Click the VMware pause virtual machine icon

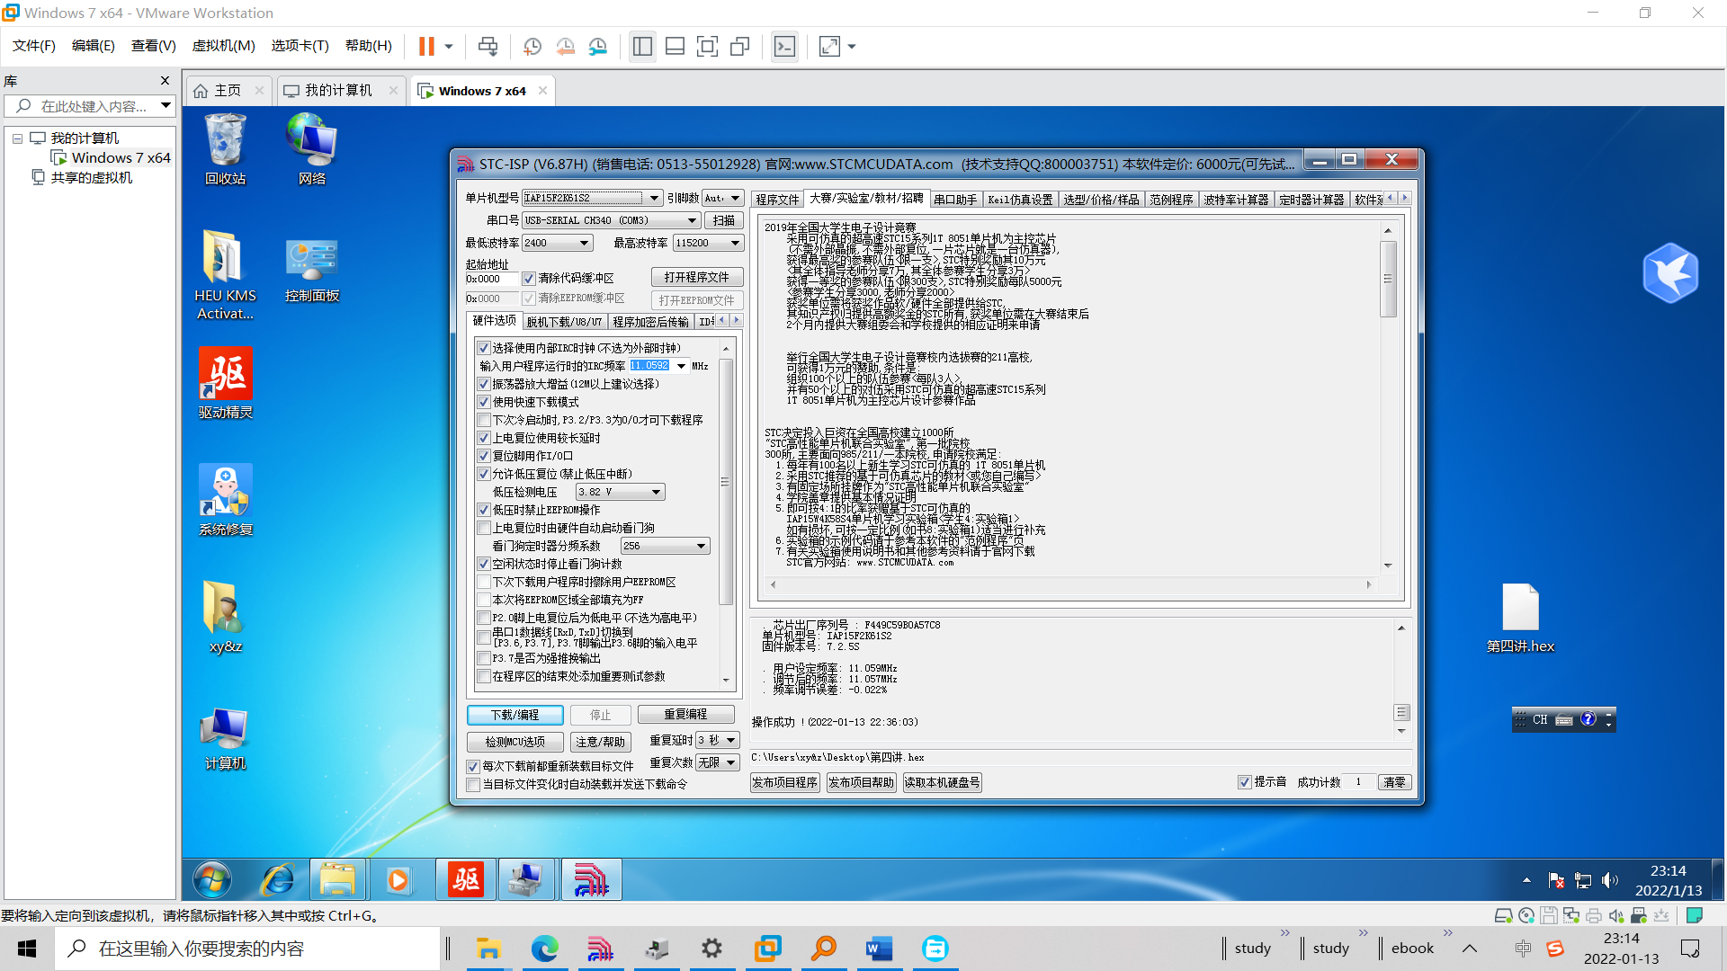click(426, 46)
